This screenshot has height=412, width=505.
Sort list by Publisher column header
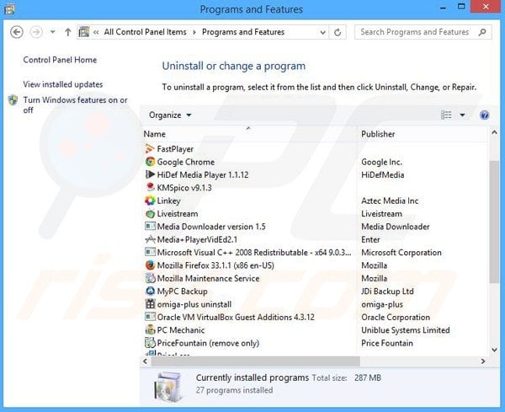[x=378, y=134]
